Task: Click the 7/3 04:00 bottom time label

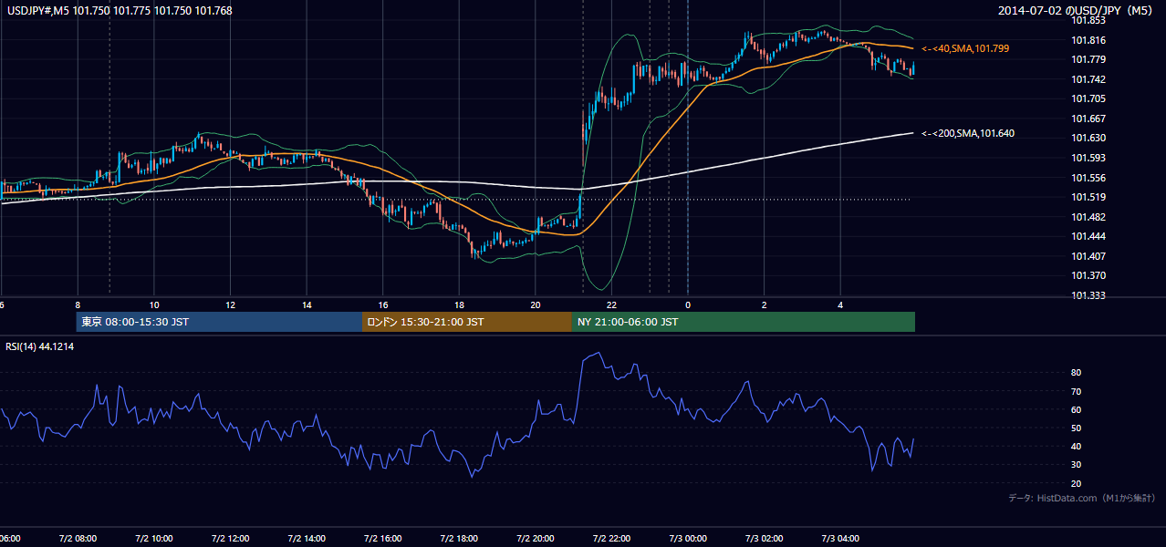Action: point(839,538)
